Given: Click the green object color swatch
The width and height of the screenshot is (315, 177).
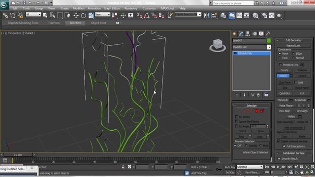Looking at the screenshot, I should coord(269,40).
